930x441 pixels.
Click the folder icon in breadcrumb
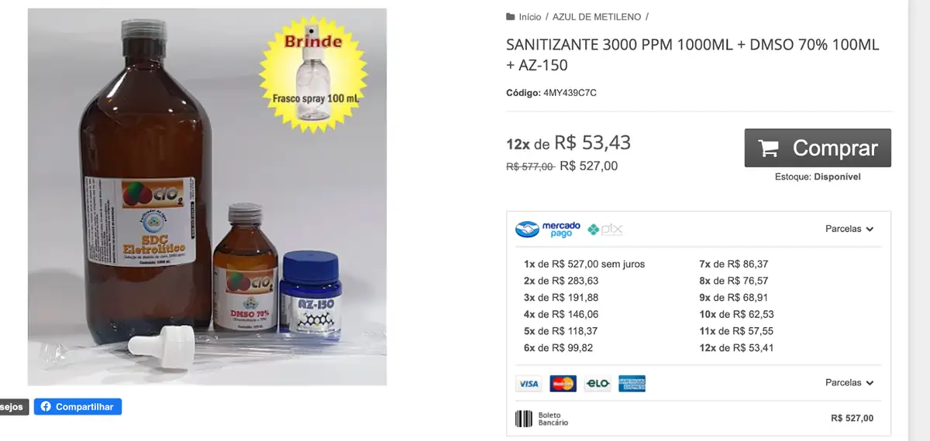click(510, 16)
